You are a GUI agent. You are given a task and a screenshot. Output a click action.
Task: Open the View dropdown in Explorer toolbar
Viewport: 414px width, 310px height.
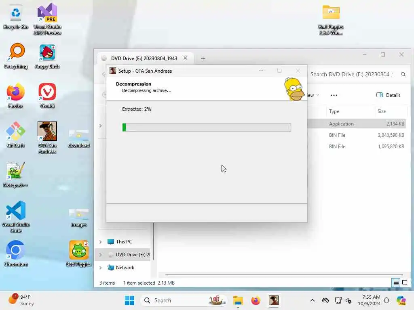313,95
